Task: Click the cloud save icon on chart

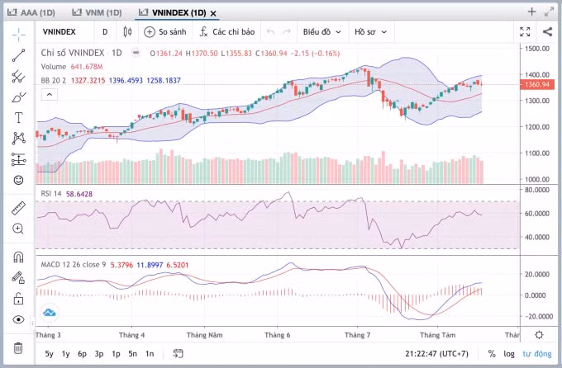Action: pos(49,313)
